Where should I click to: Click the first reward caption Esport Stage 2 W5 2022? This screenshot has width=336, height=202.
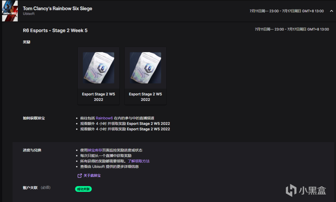click(x=98, y=97)
